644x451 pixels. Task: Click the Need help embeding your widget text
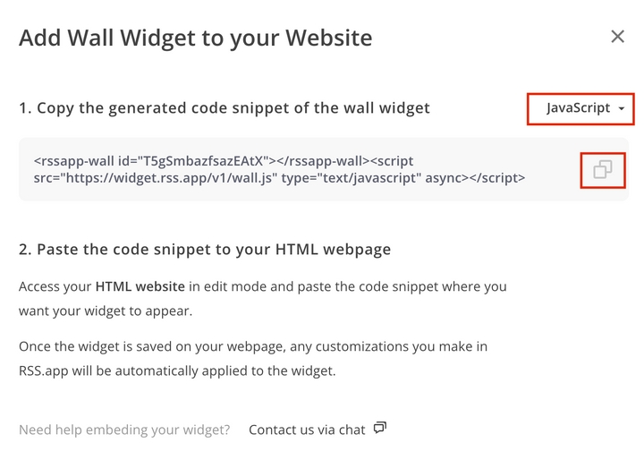[x=124, y=430]
